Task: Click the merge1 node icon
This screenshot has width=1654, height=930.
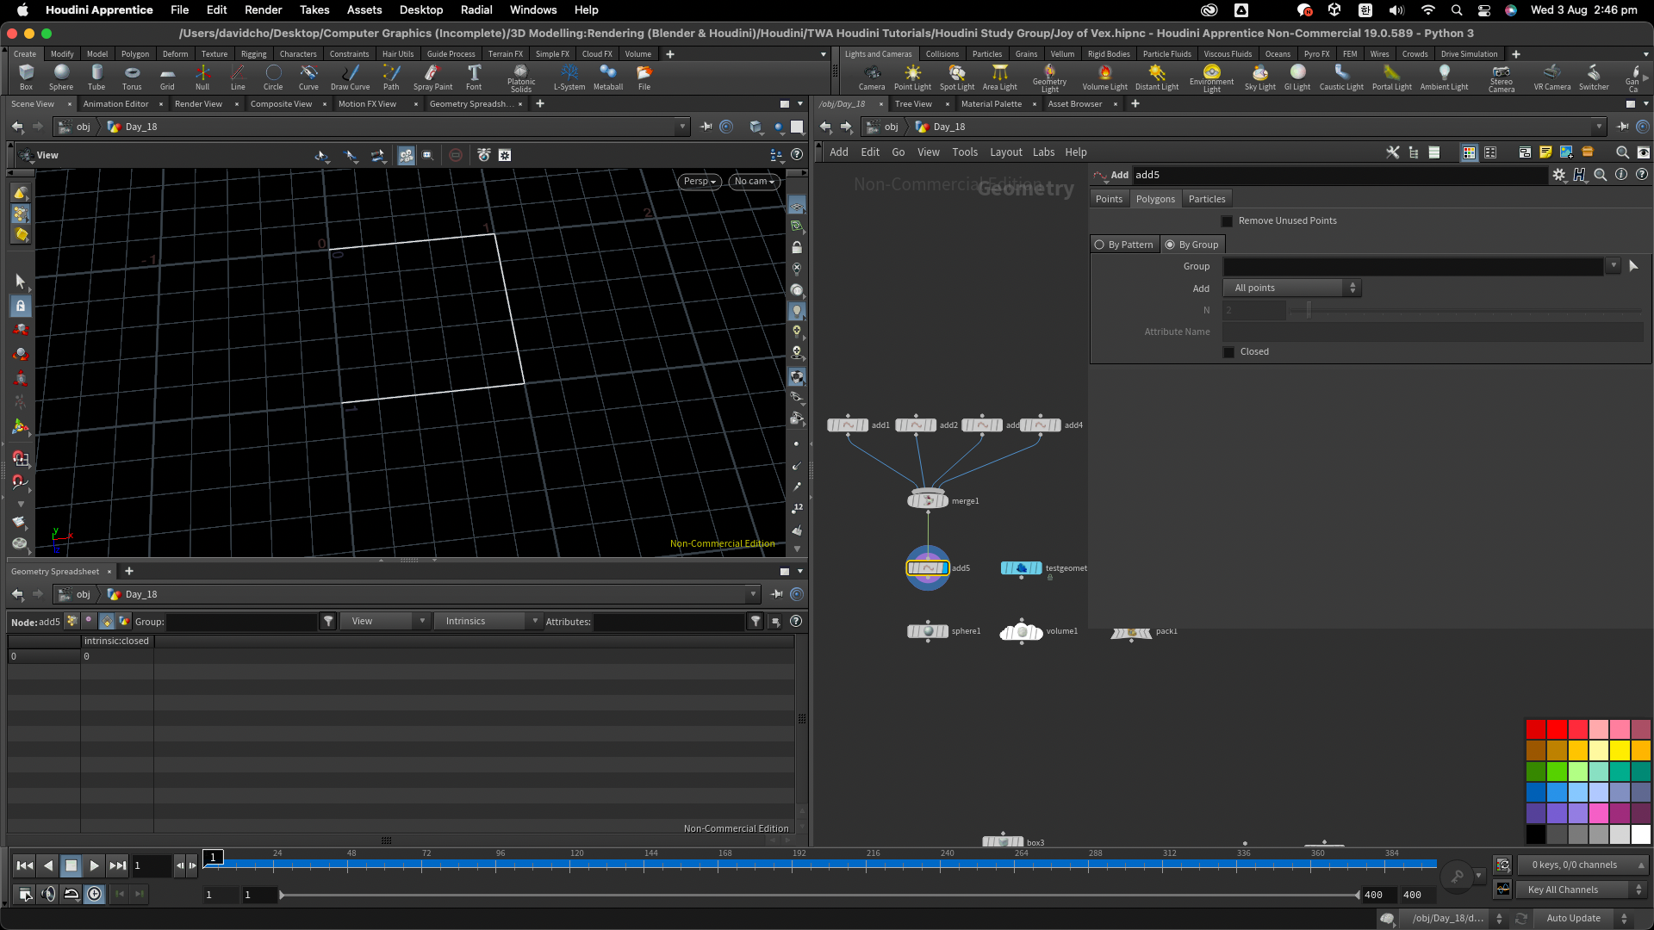Action: pyautogui.click(x=928, y=500)
